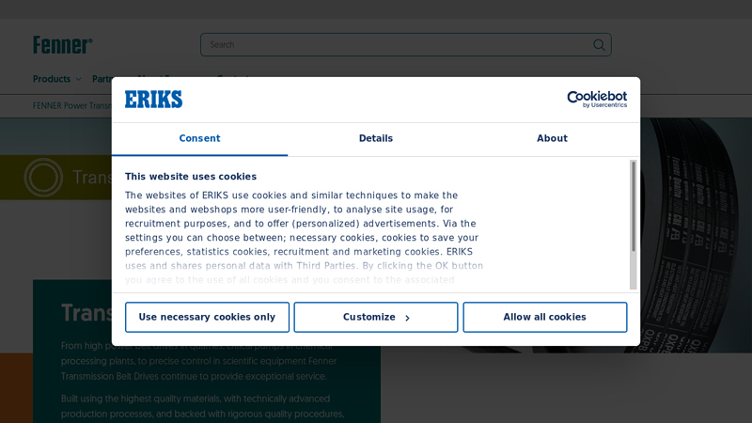Open Customize cookie settings

375,318
